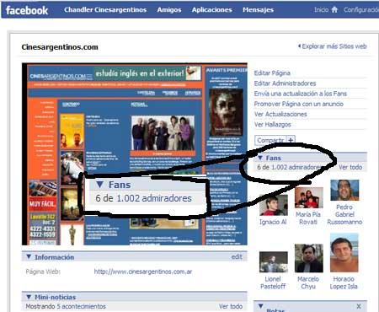Click the plus icon on Compartir button
This screenshot has height=312, width=379.
[x=291, y=140]
